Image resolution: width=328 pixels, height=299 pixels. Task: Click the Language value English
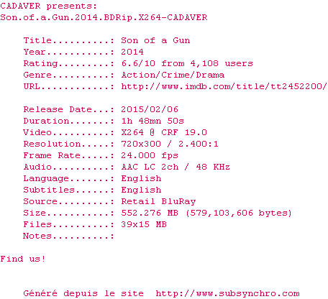pos(141,179)
